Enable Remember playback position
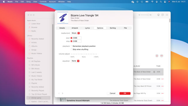Image resolution: width=188 pixels, height=106 pixels. (x=71, y=46)
